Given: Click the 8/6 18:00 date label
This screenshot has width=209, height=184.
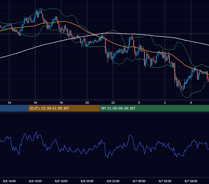Looking at the screenshot, I should (x=61, y=181).
